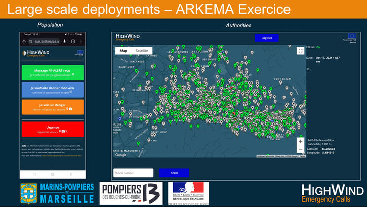Viewport: 367px width, 207px height.
Task: Select the saas.bubbleapps.io address bar on phone
Action: [45, 42]
